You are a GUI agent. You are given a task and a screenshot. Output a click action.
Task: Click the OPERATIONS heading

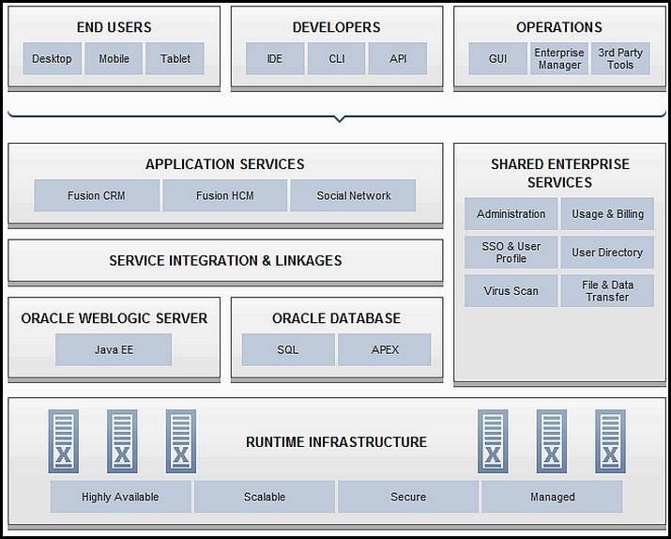tap(559, 27)
